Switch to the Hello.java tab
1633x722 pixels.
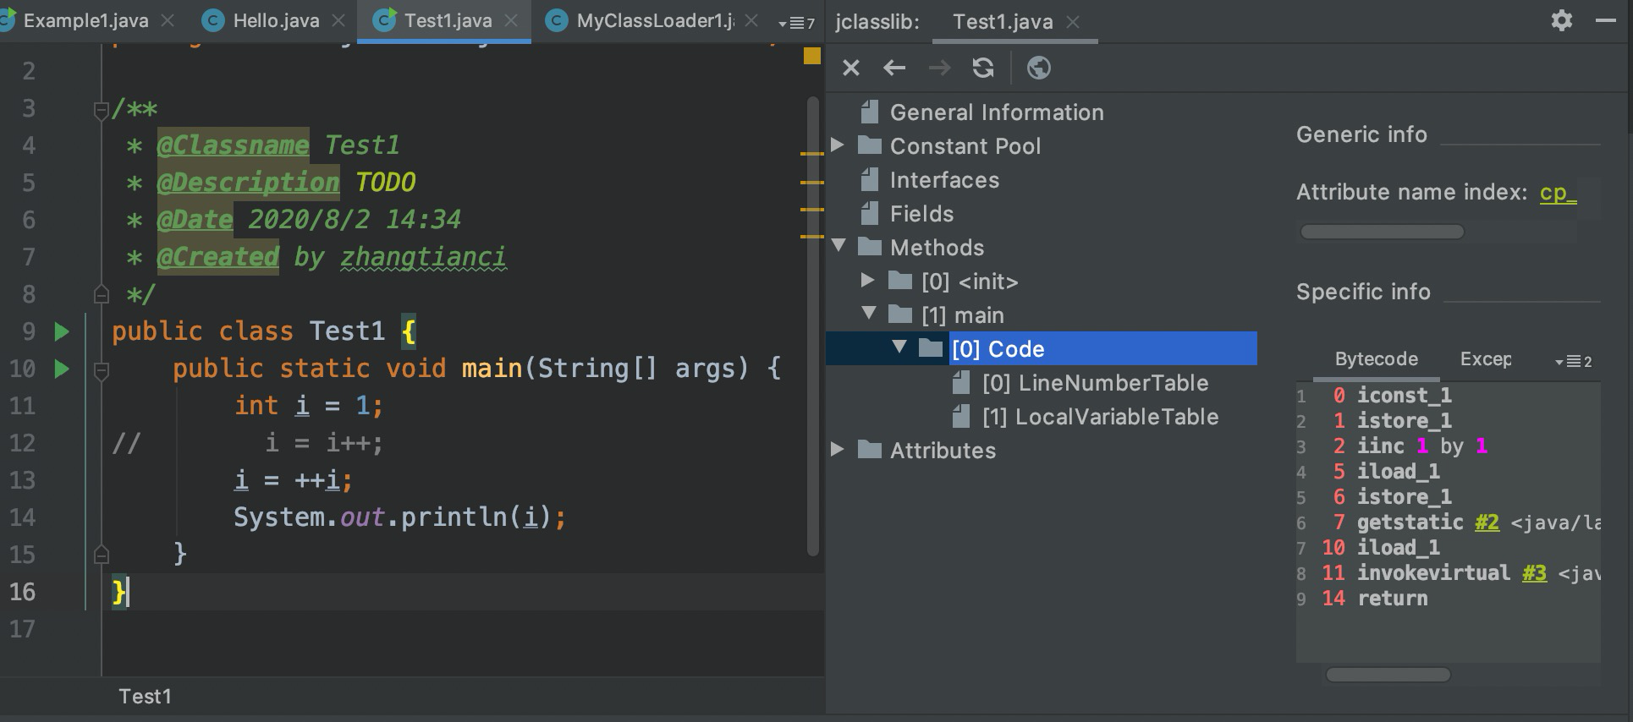(x=275, y=20)
